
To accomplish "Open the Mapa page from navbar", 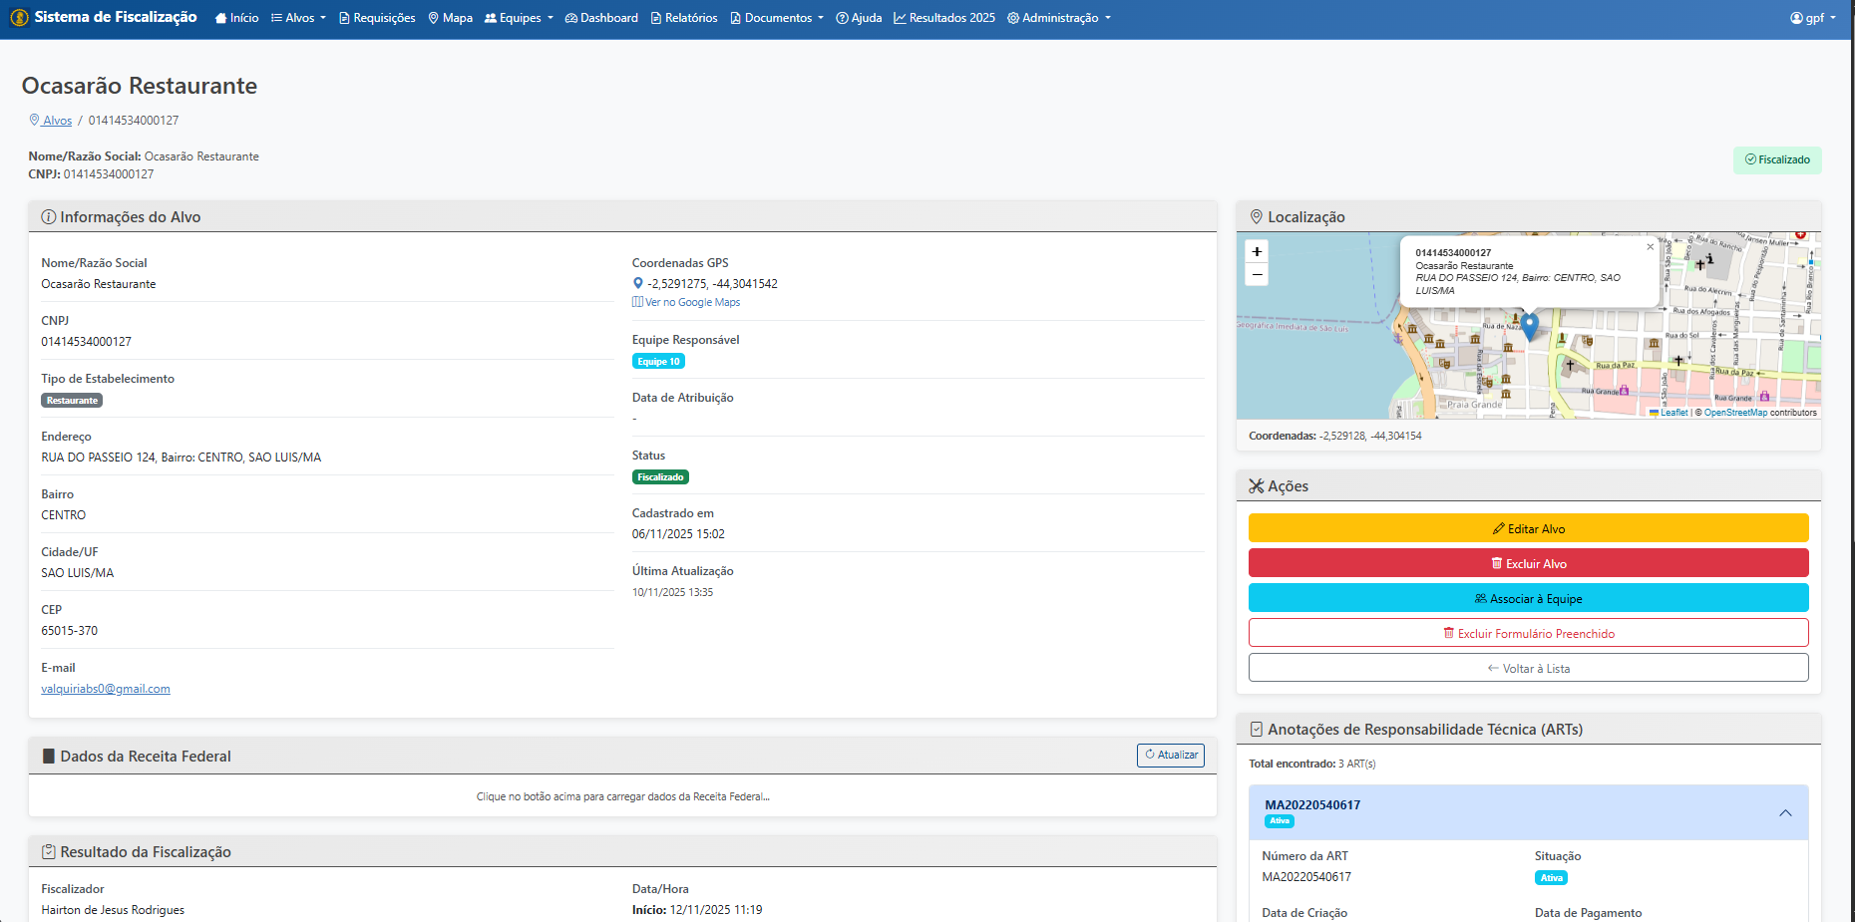I will 450,18.
